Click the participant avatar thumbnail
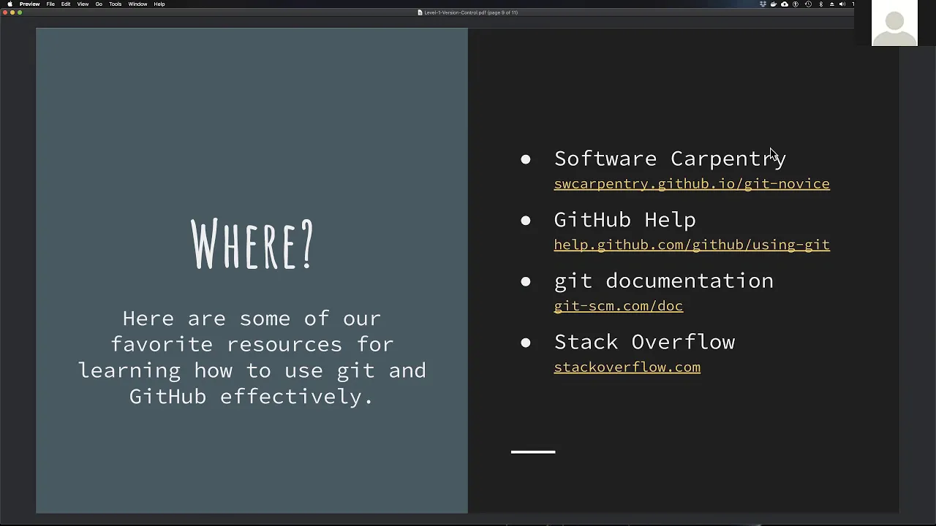The image size is (936, 526). (x=894, y=23)
